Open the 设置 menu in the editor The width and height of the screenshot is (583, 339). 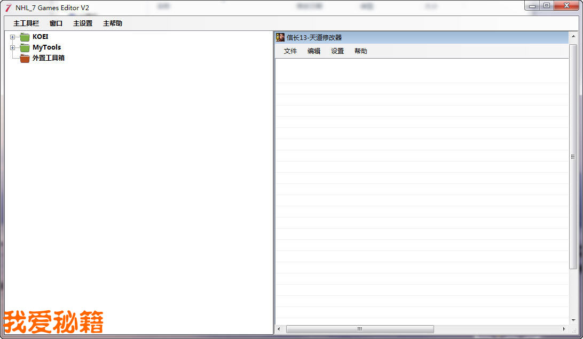(337, 51)
